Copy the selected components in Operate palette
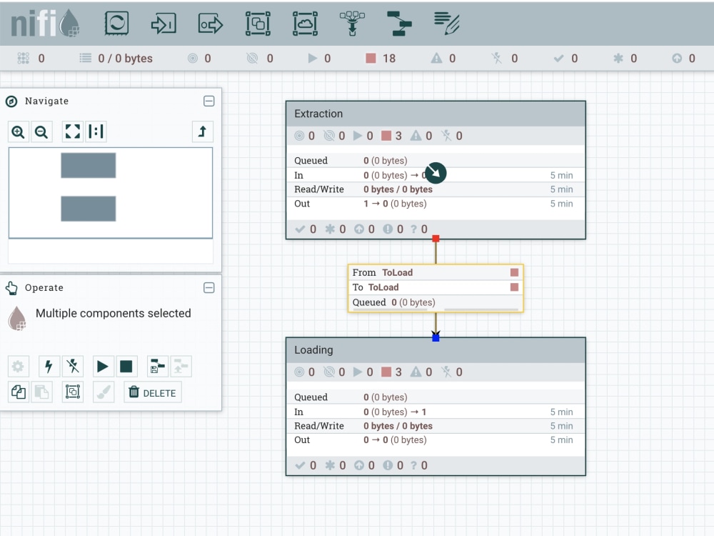 coord(17,392)
